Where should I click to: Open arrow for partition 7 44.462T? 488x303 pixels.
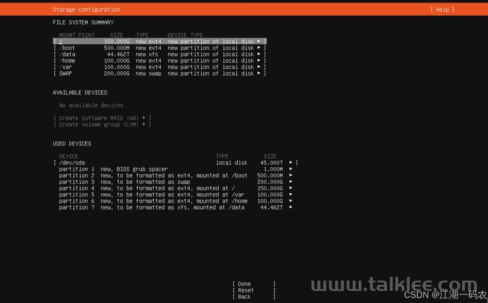pos(291,207)
